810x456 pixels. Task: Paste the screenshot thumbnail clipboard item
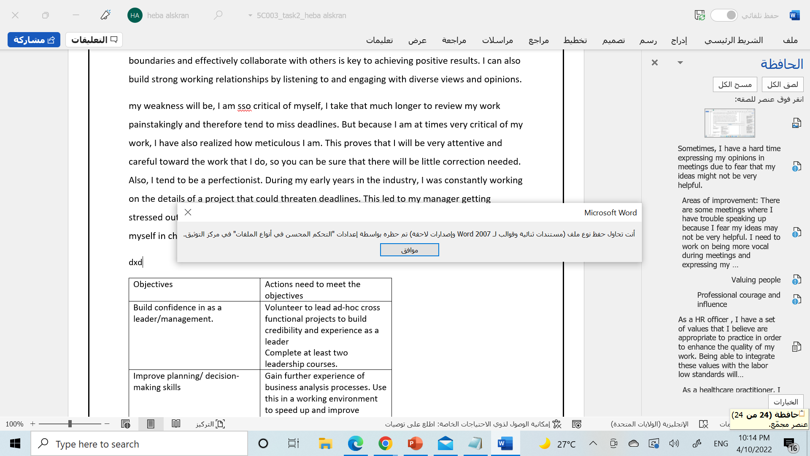pos(729,123)
